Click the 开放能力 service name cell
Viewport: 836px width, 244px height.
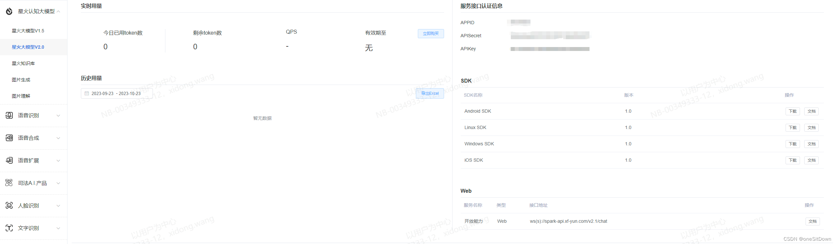point(474,221)
